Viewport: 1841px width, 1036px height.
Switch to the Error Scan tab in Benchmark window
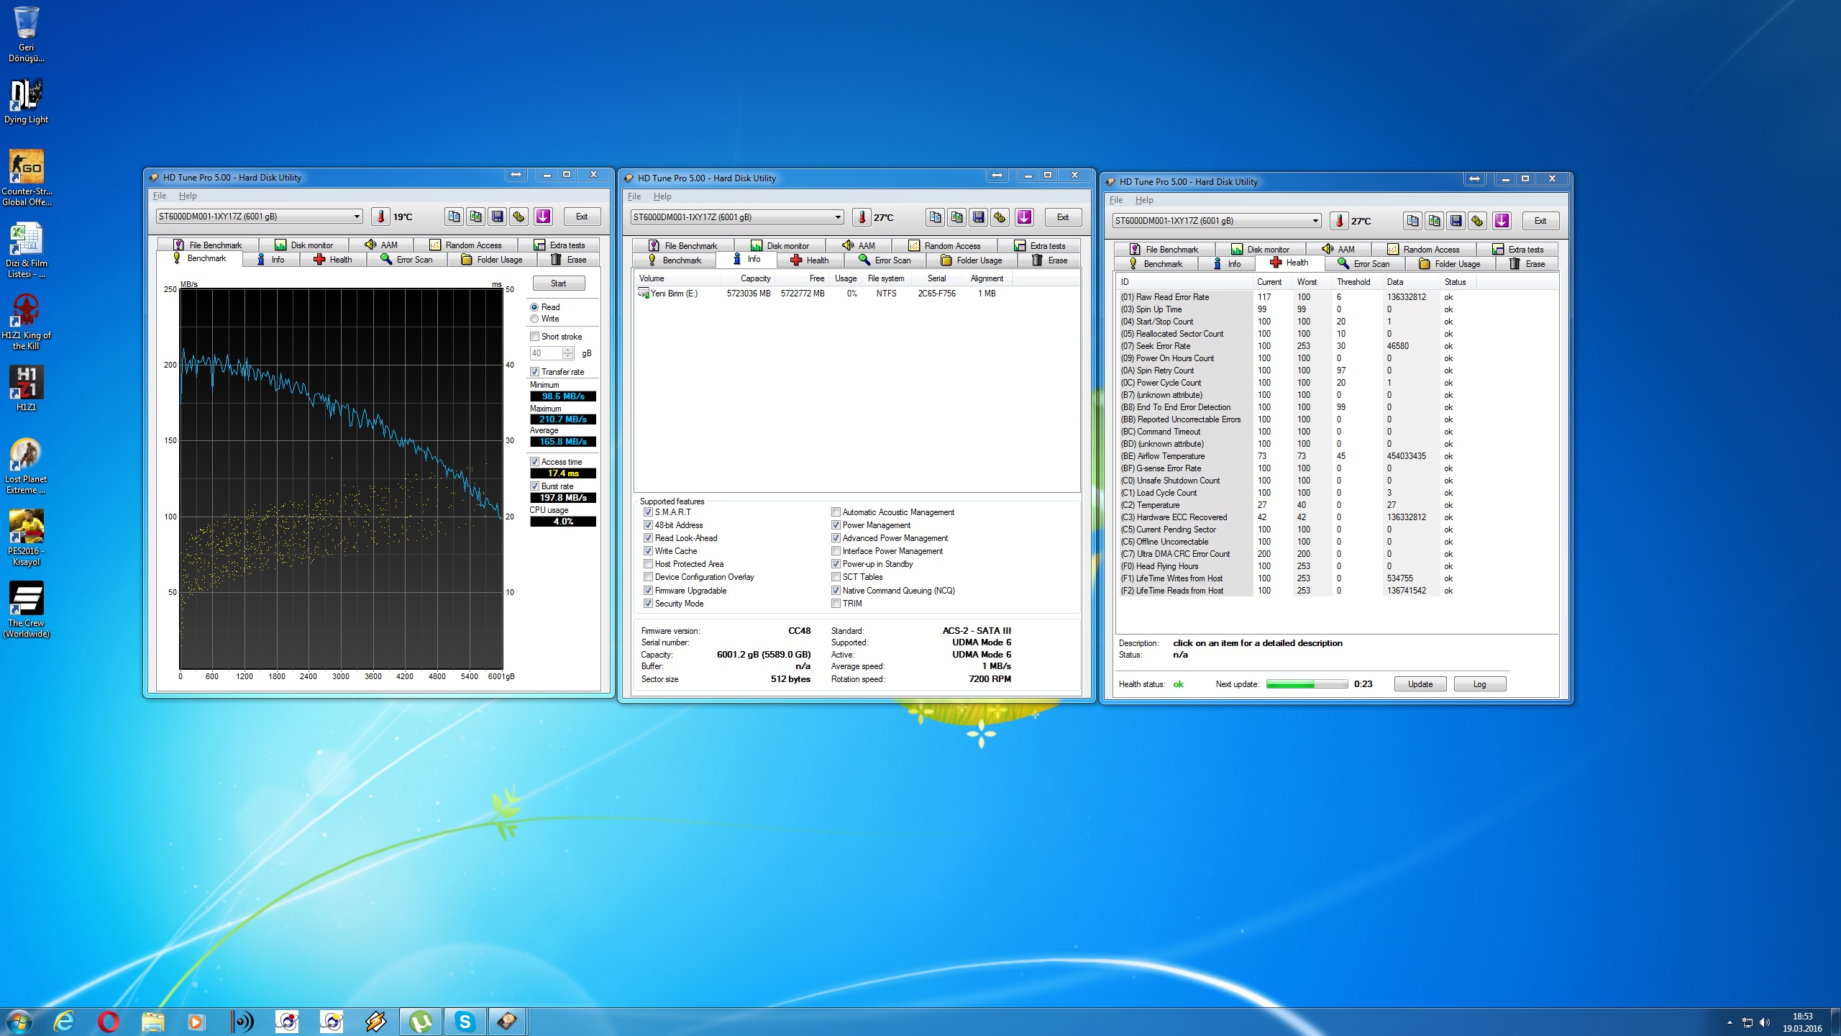[x=407, y=260]
